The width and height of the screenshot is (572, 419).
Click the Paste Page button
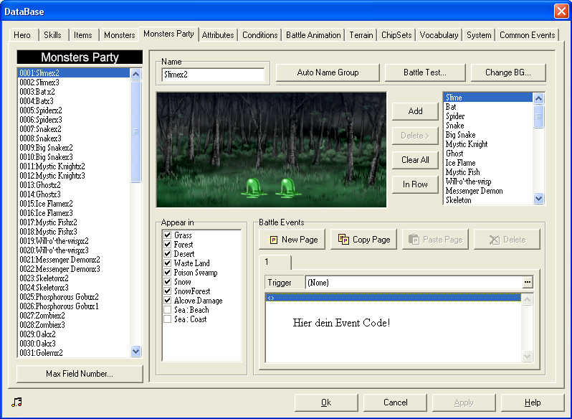pyautogui.click(x=435, y=240)
